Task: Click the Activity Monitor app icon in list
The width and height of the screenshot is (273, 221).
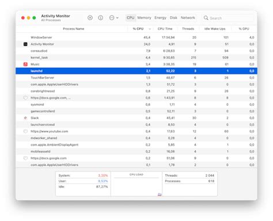Action: coord(25,44)
